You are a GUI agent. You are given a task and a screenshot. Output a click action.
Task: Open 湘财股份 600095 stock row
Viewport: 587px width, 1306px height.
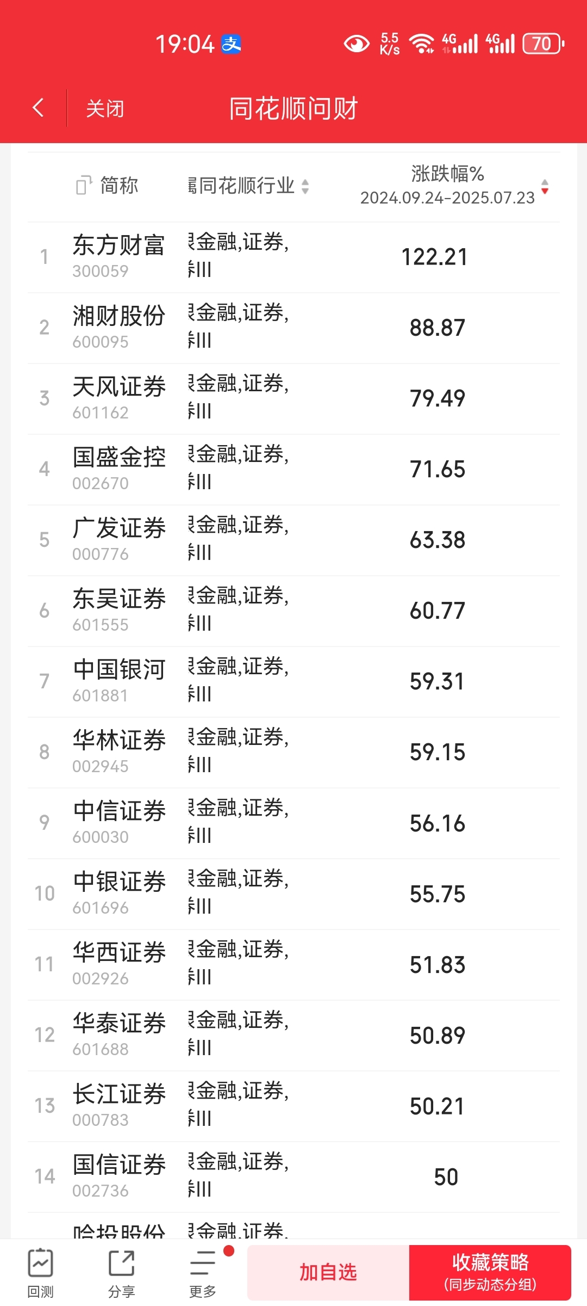[293, 328]
